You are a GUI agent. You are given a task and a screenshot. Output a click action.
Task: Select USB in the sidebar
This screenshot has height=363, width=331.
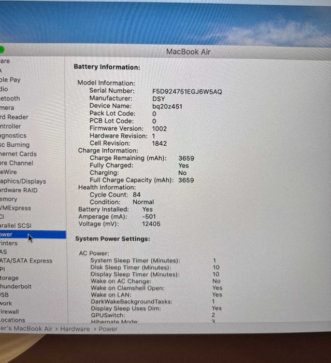4,295
